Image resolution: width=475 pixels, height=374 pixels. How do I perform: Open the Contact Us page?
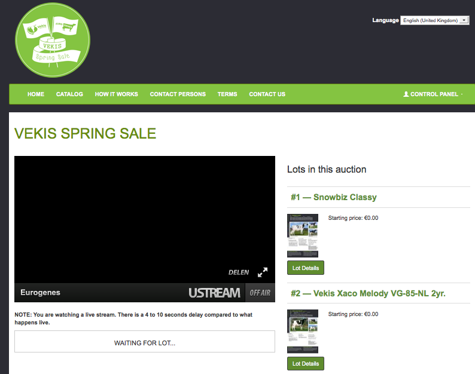(267, 94)
